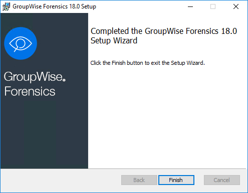248x193 pixels.
Task: Click the blank white content area
Action: (167, 116)
